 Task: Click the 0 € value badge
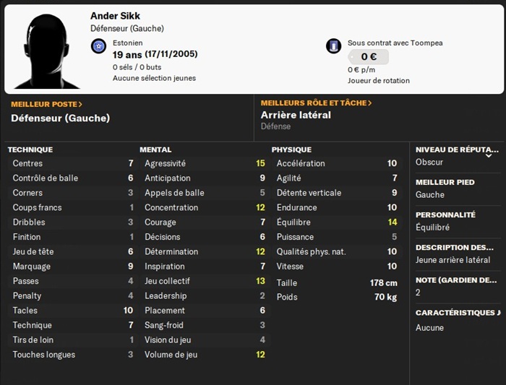(x=369, y=56)
